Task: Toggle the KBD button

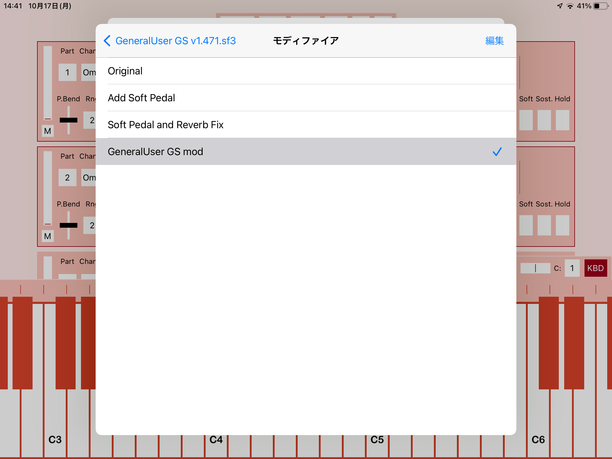Action: (596, 268)
